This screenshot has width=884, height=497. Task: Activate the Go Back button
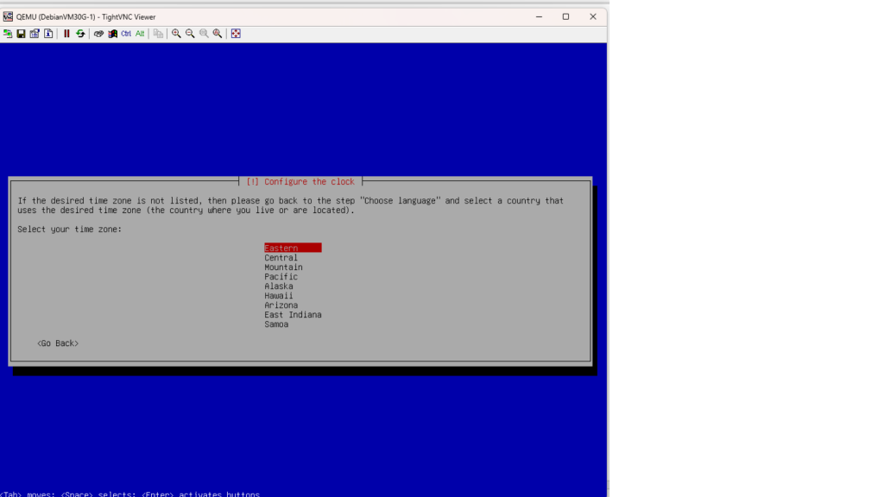[x=58, y=343]
